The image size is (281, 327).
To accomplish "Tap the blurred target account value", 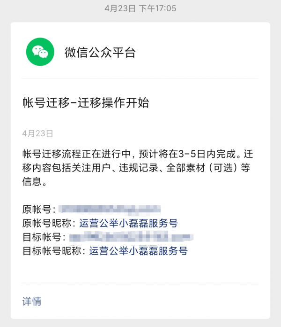I will (131, 237).
